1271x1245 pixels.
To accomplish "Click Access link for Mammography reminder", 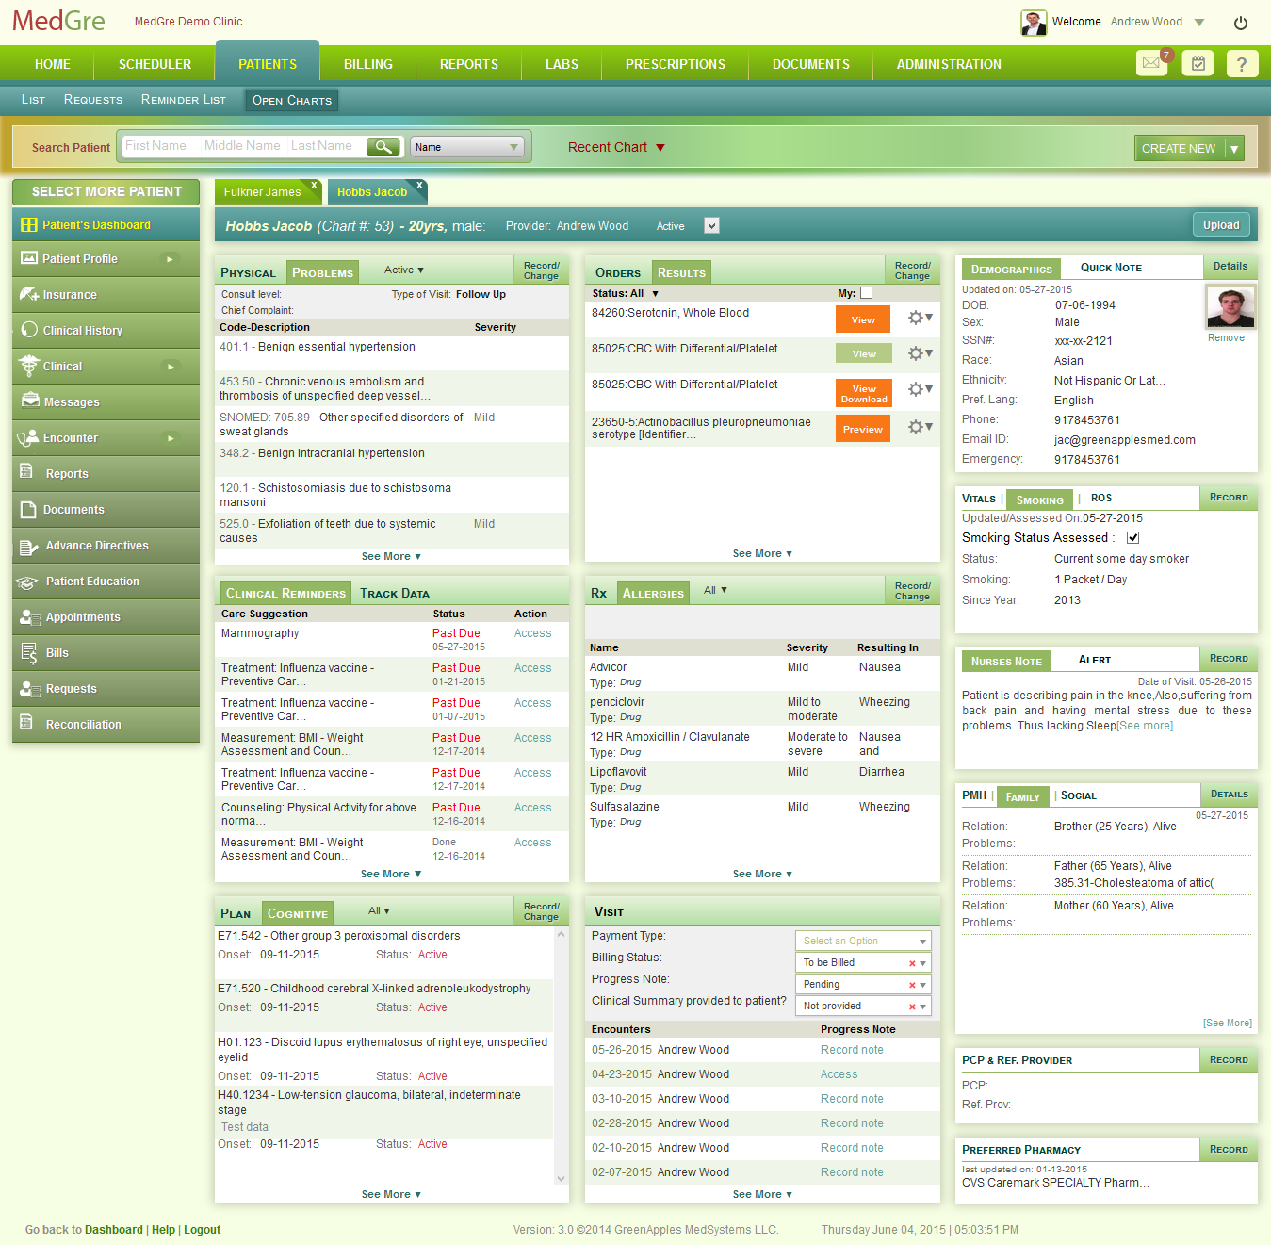I will point(532,633).
